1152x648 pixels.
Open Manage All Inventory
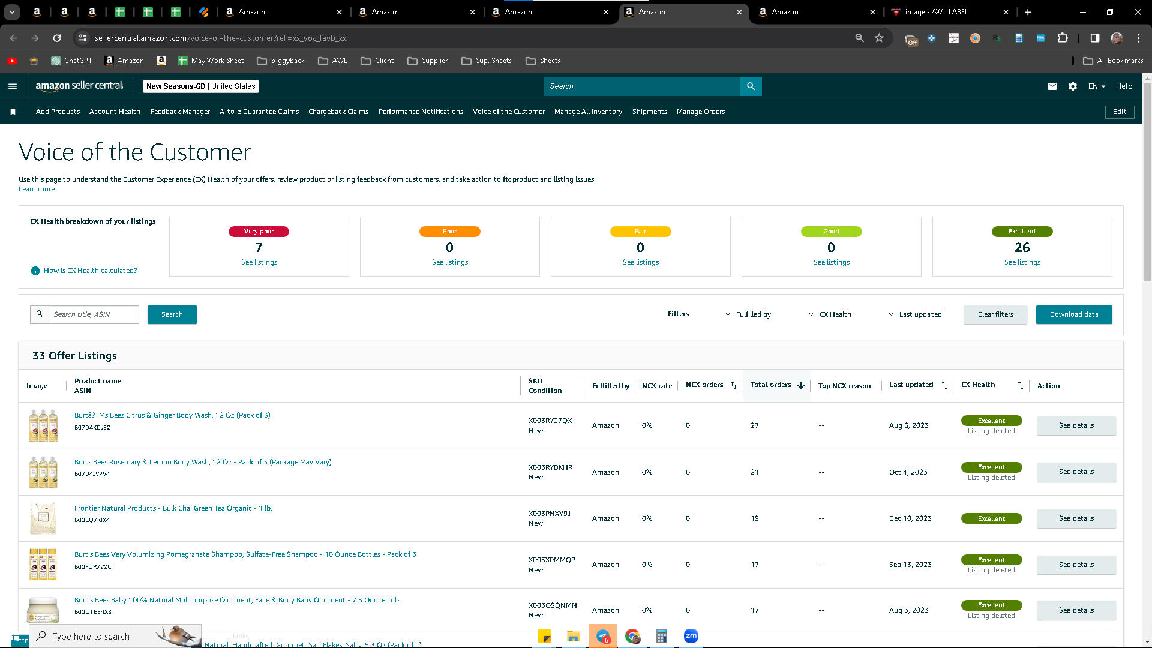click(588, 112)
